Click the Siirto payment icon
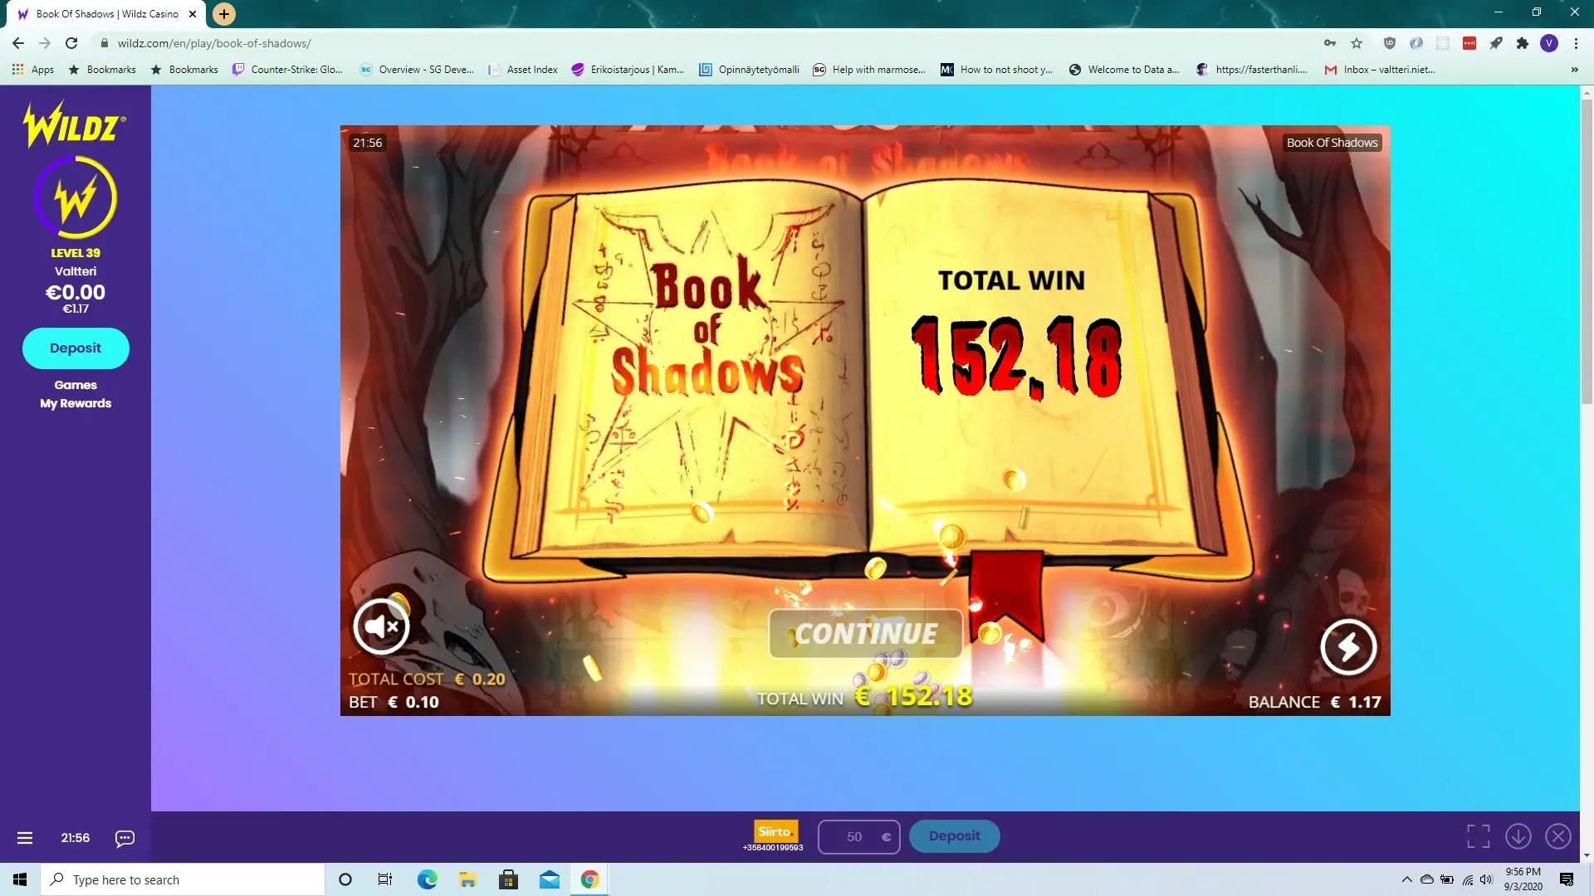 [x=775, y=831]
